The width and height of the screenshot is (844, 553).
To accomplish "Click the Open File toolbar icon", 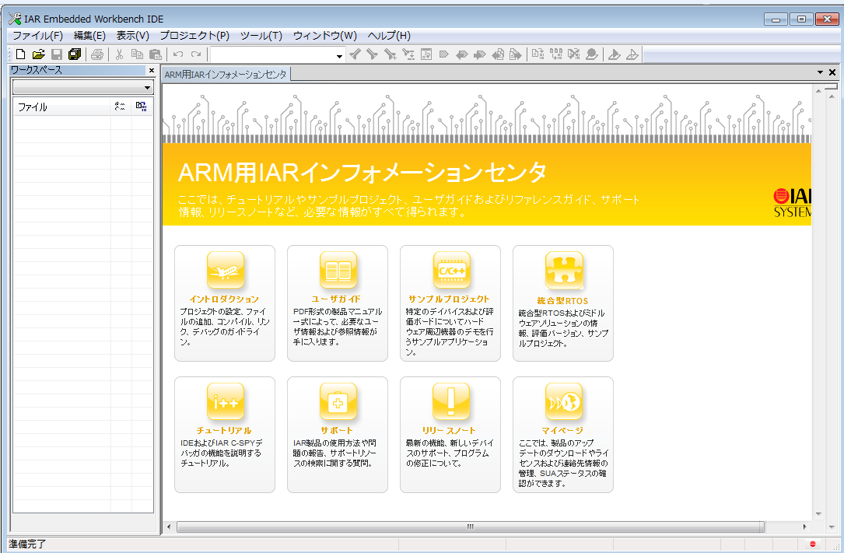I will (37, 54).
